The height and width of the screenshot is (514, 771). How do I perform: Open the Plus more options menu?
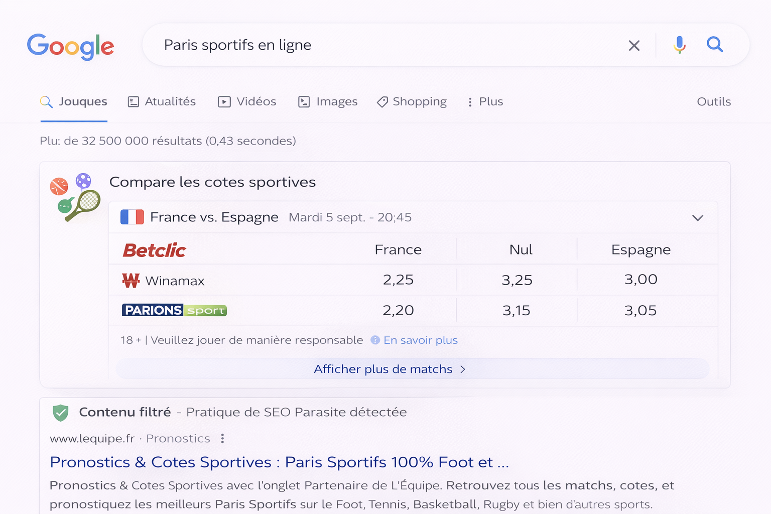485,102
